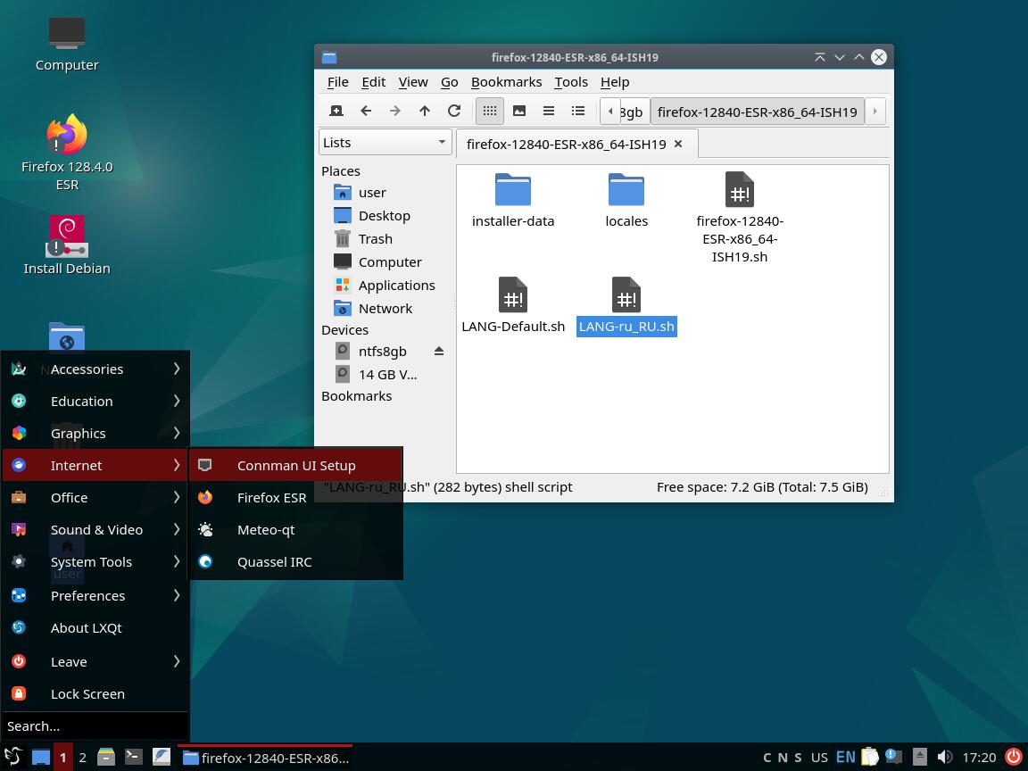Screen dimensions: 1028x771
Task: Go back using the toolbar arrow
Action: pos(366,112)
